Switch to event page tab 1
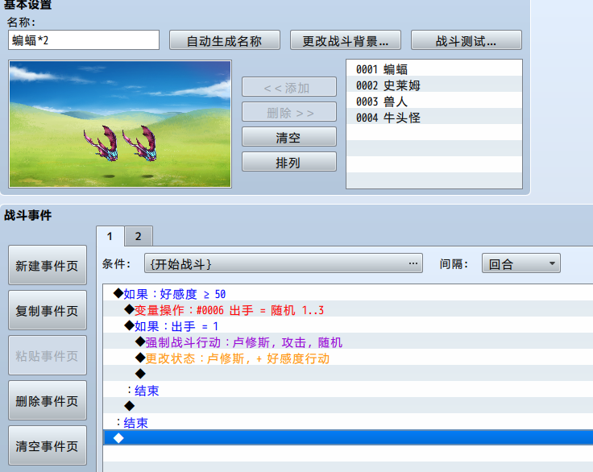The image size is (593, 472). 110,236
